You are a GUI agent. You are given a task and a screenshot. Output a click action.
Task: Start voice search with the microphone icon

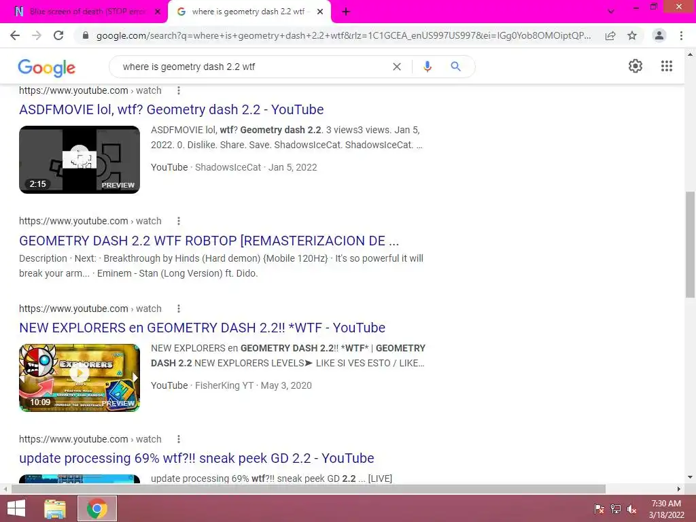click(427, 67)
